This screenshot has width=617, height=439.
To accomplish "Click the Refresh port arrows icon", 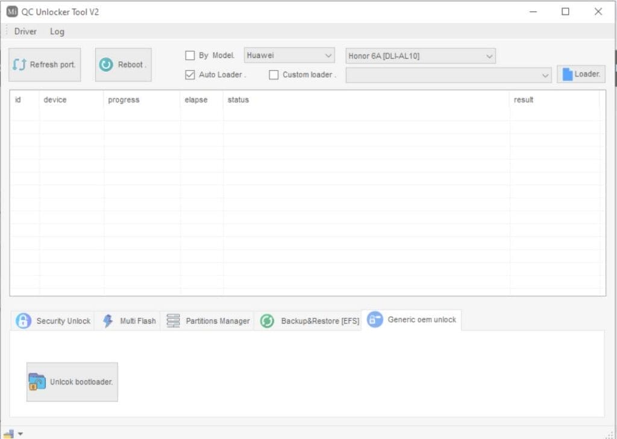I will point(20,65).
